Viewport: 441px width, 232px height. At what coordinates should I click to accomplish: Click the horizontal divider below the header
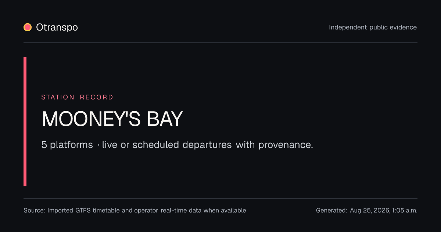[220, 43]
